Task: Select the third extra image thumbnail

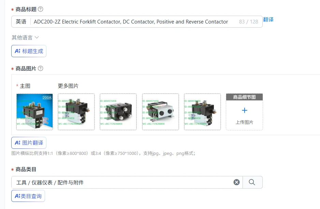Action: click(160, 112)
